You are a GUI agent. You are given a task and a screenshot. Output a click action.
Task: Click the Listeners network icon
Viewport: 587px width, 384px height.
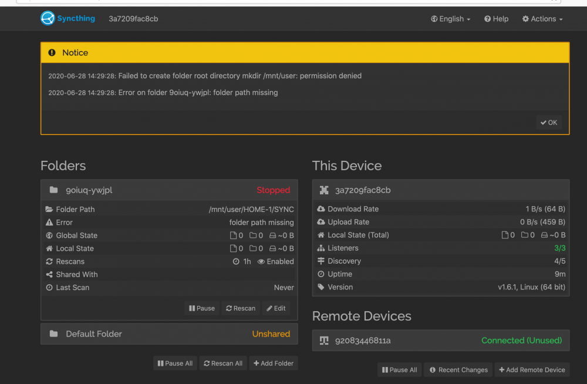(x=321, y=248)
